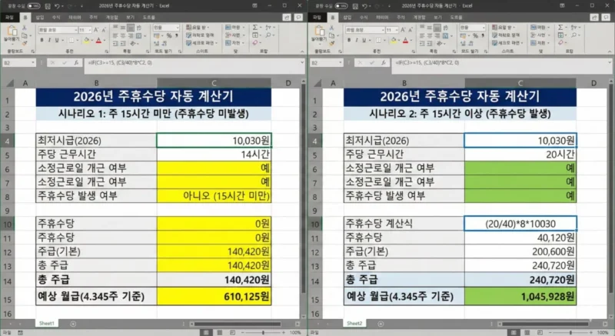
Task: Open font name dropdown in right window
Action: pyautogui.click(x=383, y=30)
